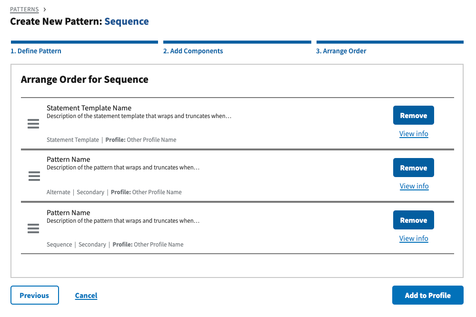Go to step 1 Define Pattern
Image resolution: width=476 pixels, height=317 pixels.
(x=36, y=51)
